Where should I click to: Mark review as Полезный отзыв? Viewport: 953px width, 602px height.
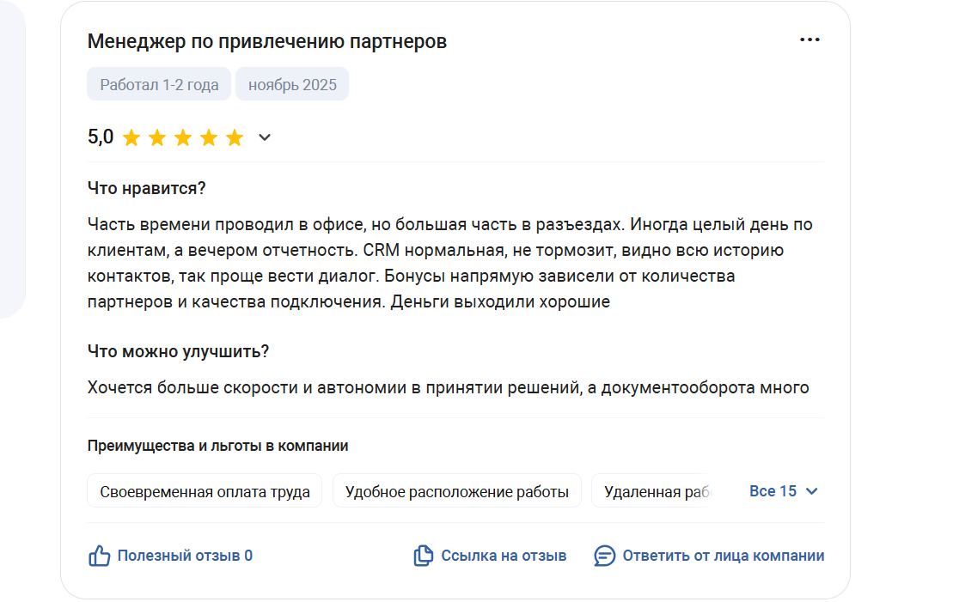coord(185,556)
